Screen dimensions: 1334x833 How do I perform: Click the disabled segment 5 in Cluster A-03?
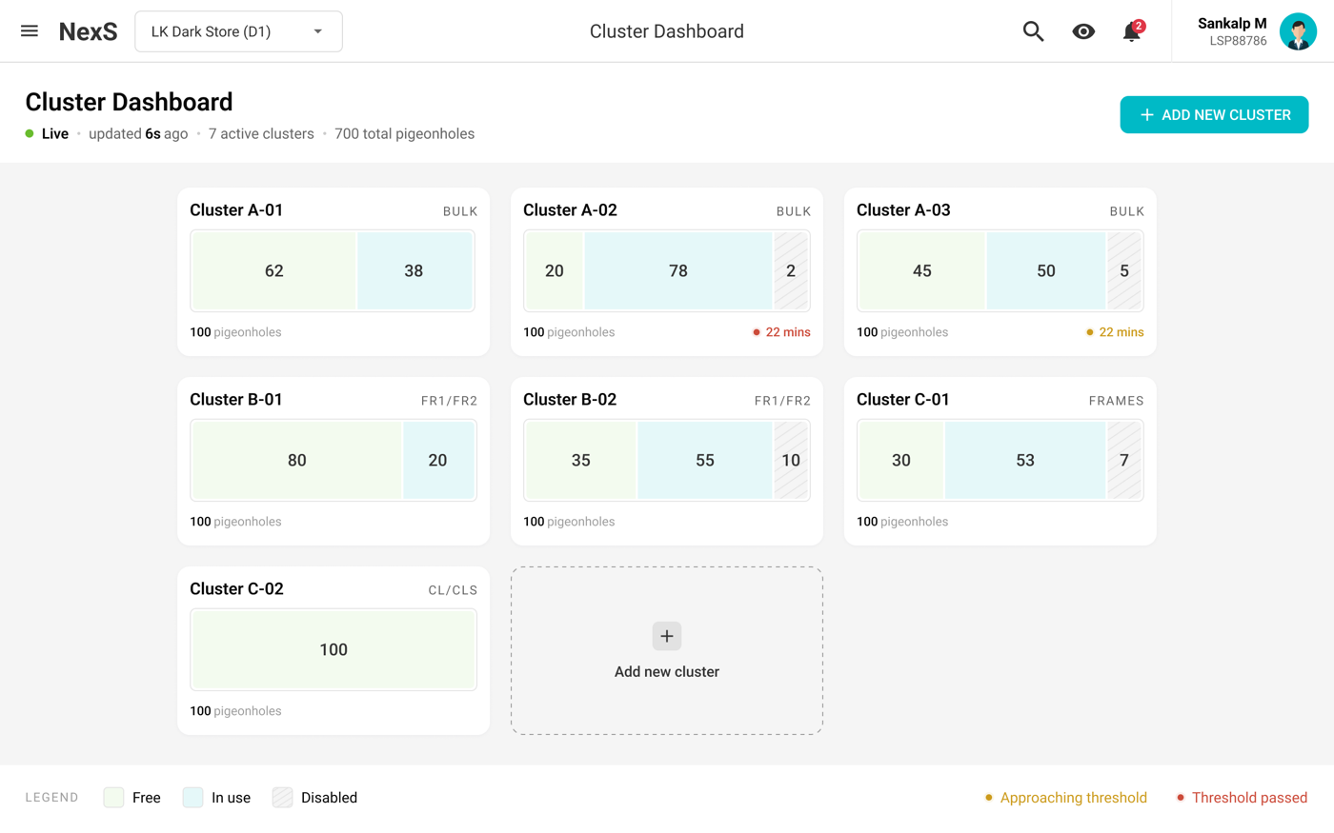pyautogui.click(x=1124, y=270)
